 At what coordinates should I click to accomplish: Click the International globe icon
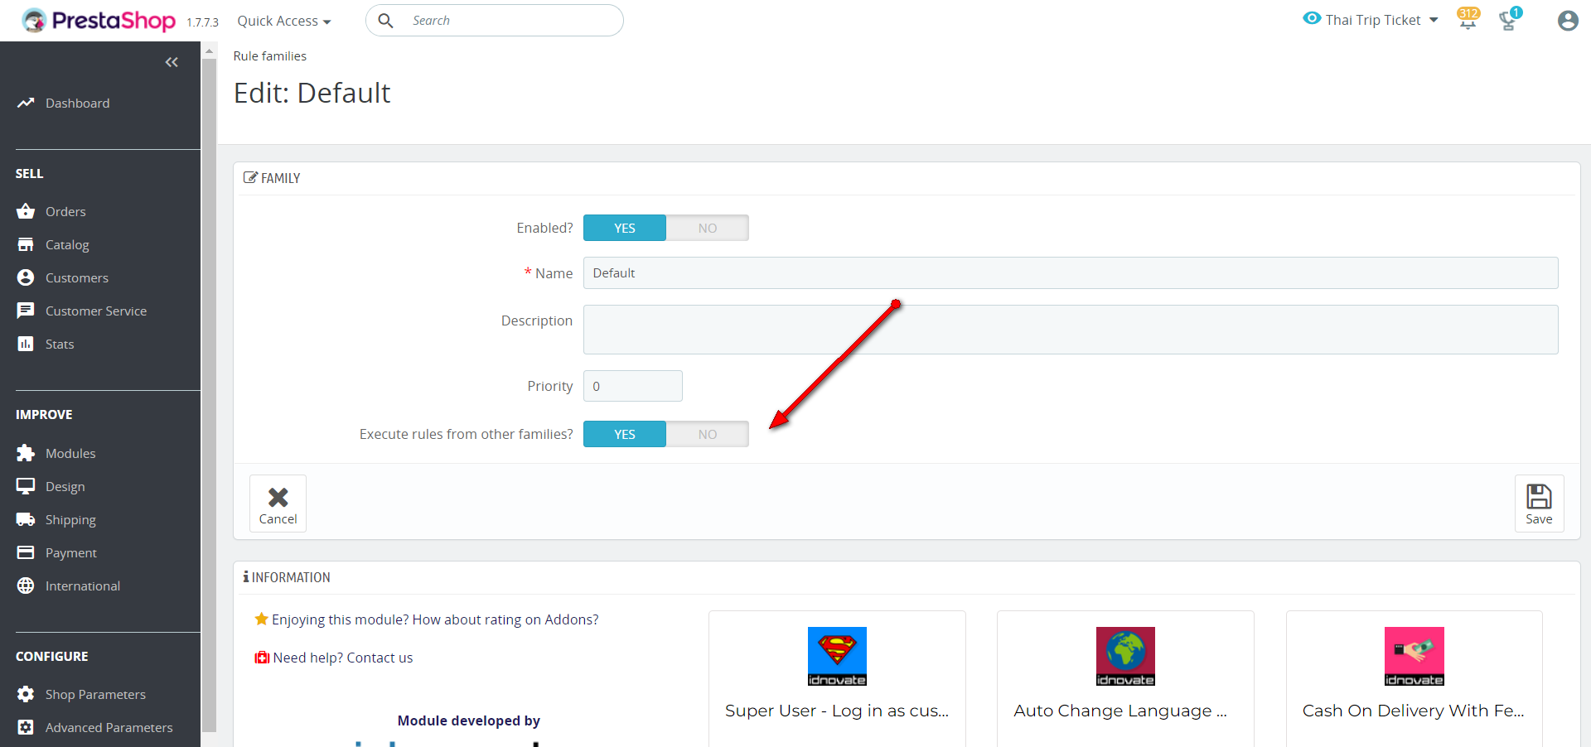(26, 586)
